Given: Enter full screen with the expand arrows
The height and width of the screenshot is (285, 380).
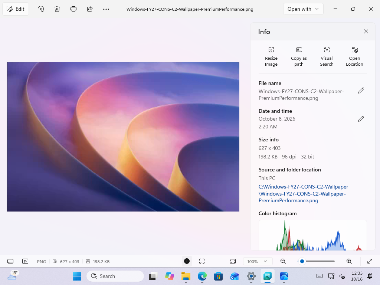Looking at the screenshot, I should click(370, 261).
